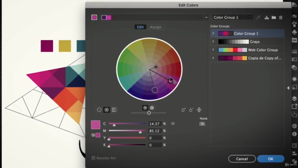Click the brightness slider below the wheel
Image resolution: width=298 pixels, height=168 pixels.
pyautogui.click(x=149, y=113)
